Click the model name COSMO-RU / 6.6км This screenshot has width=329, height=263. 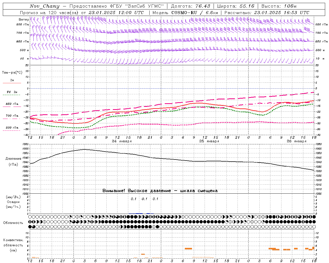[x=195, y=13]
